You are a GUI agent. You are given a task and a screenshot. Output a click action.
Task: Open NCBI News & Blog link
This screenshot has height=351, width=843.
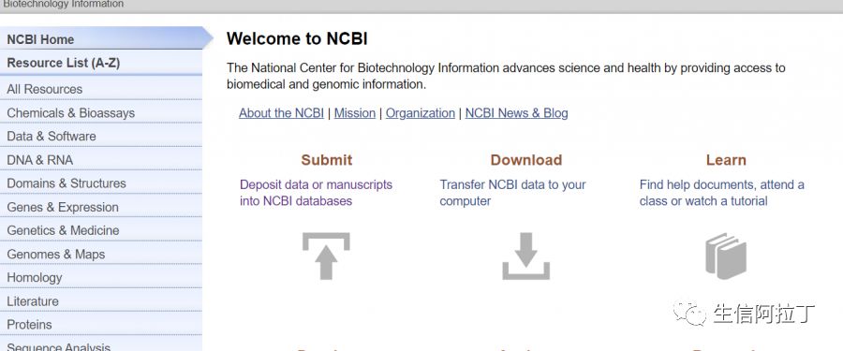pos(517,113)
